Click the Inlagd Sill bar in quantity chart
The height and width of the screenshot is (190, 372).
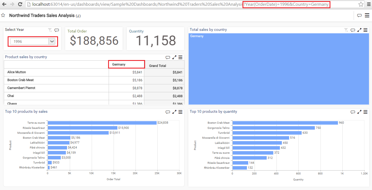256,148
